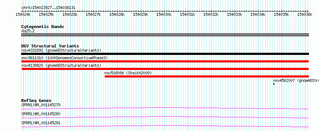Click the 154025k ruler tick label
The height and width of the screenshot is (131, 319).
point(46,14)
